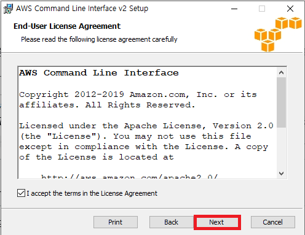Click Next to continue installation
This screenshot has height=235, width=305.
click(x=217, y=222)
